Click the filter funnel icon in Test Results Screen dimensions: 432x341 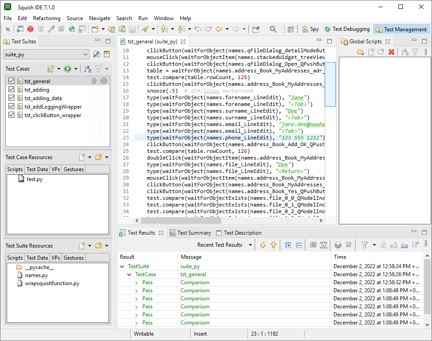364,245
